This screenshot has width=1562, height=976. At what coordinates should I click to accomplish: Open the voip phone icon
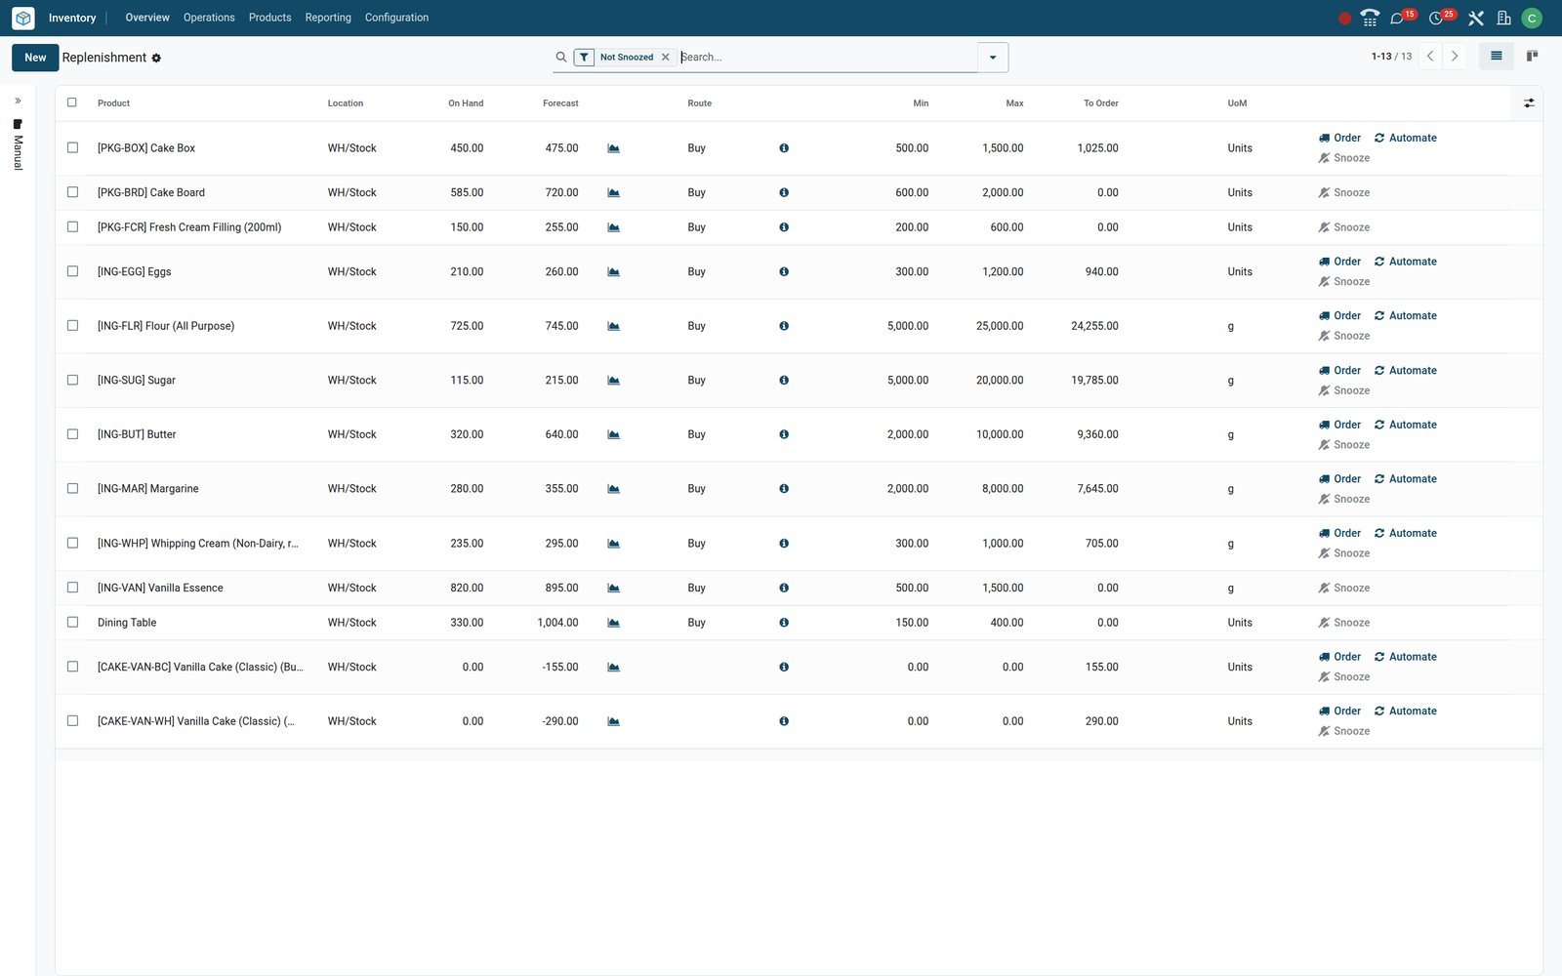(1370, 18)
